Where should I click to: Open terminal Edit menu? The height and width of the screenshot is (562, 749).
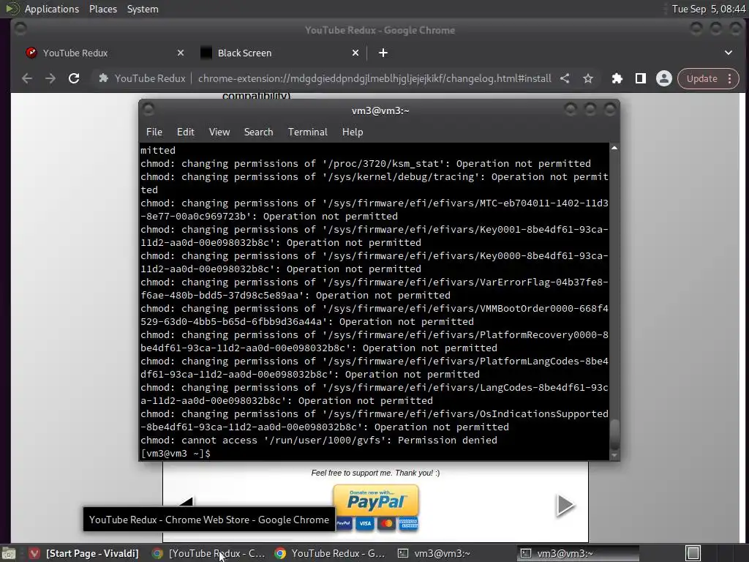[185, 132]
